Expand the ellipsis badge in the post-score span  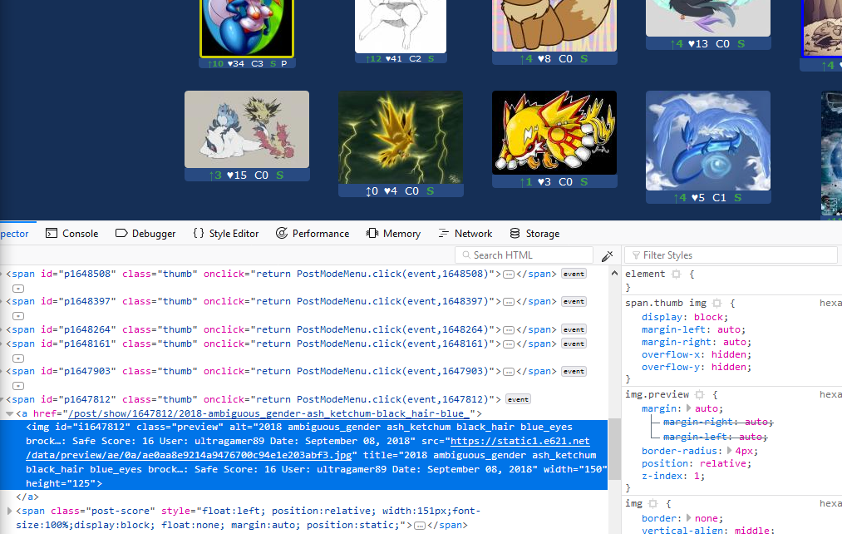click(x=420, y=526)
